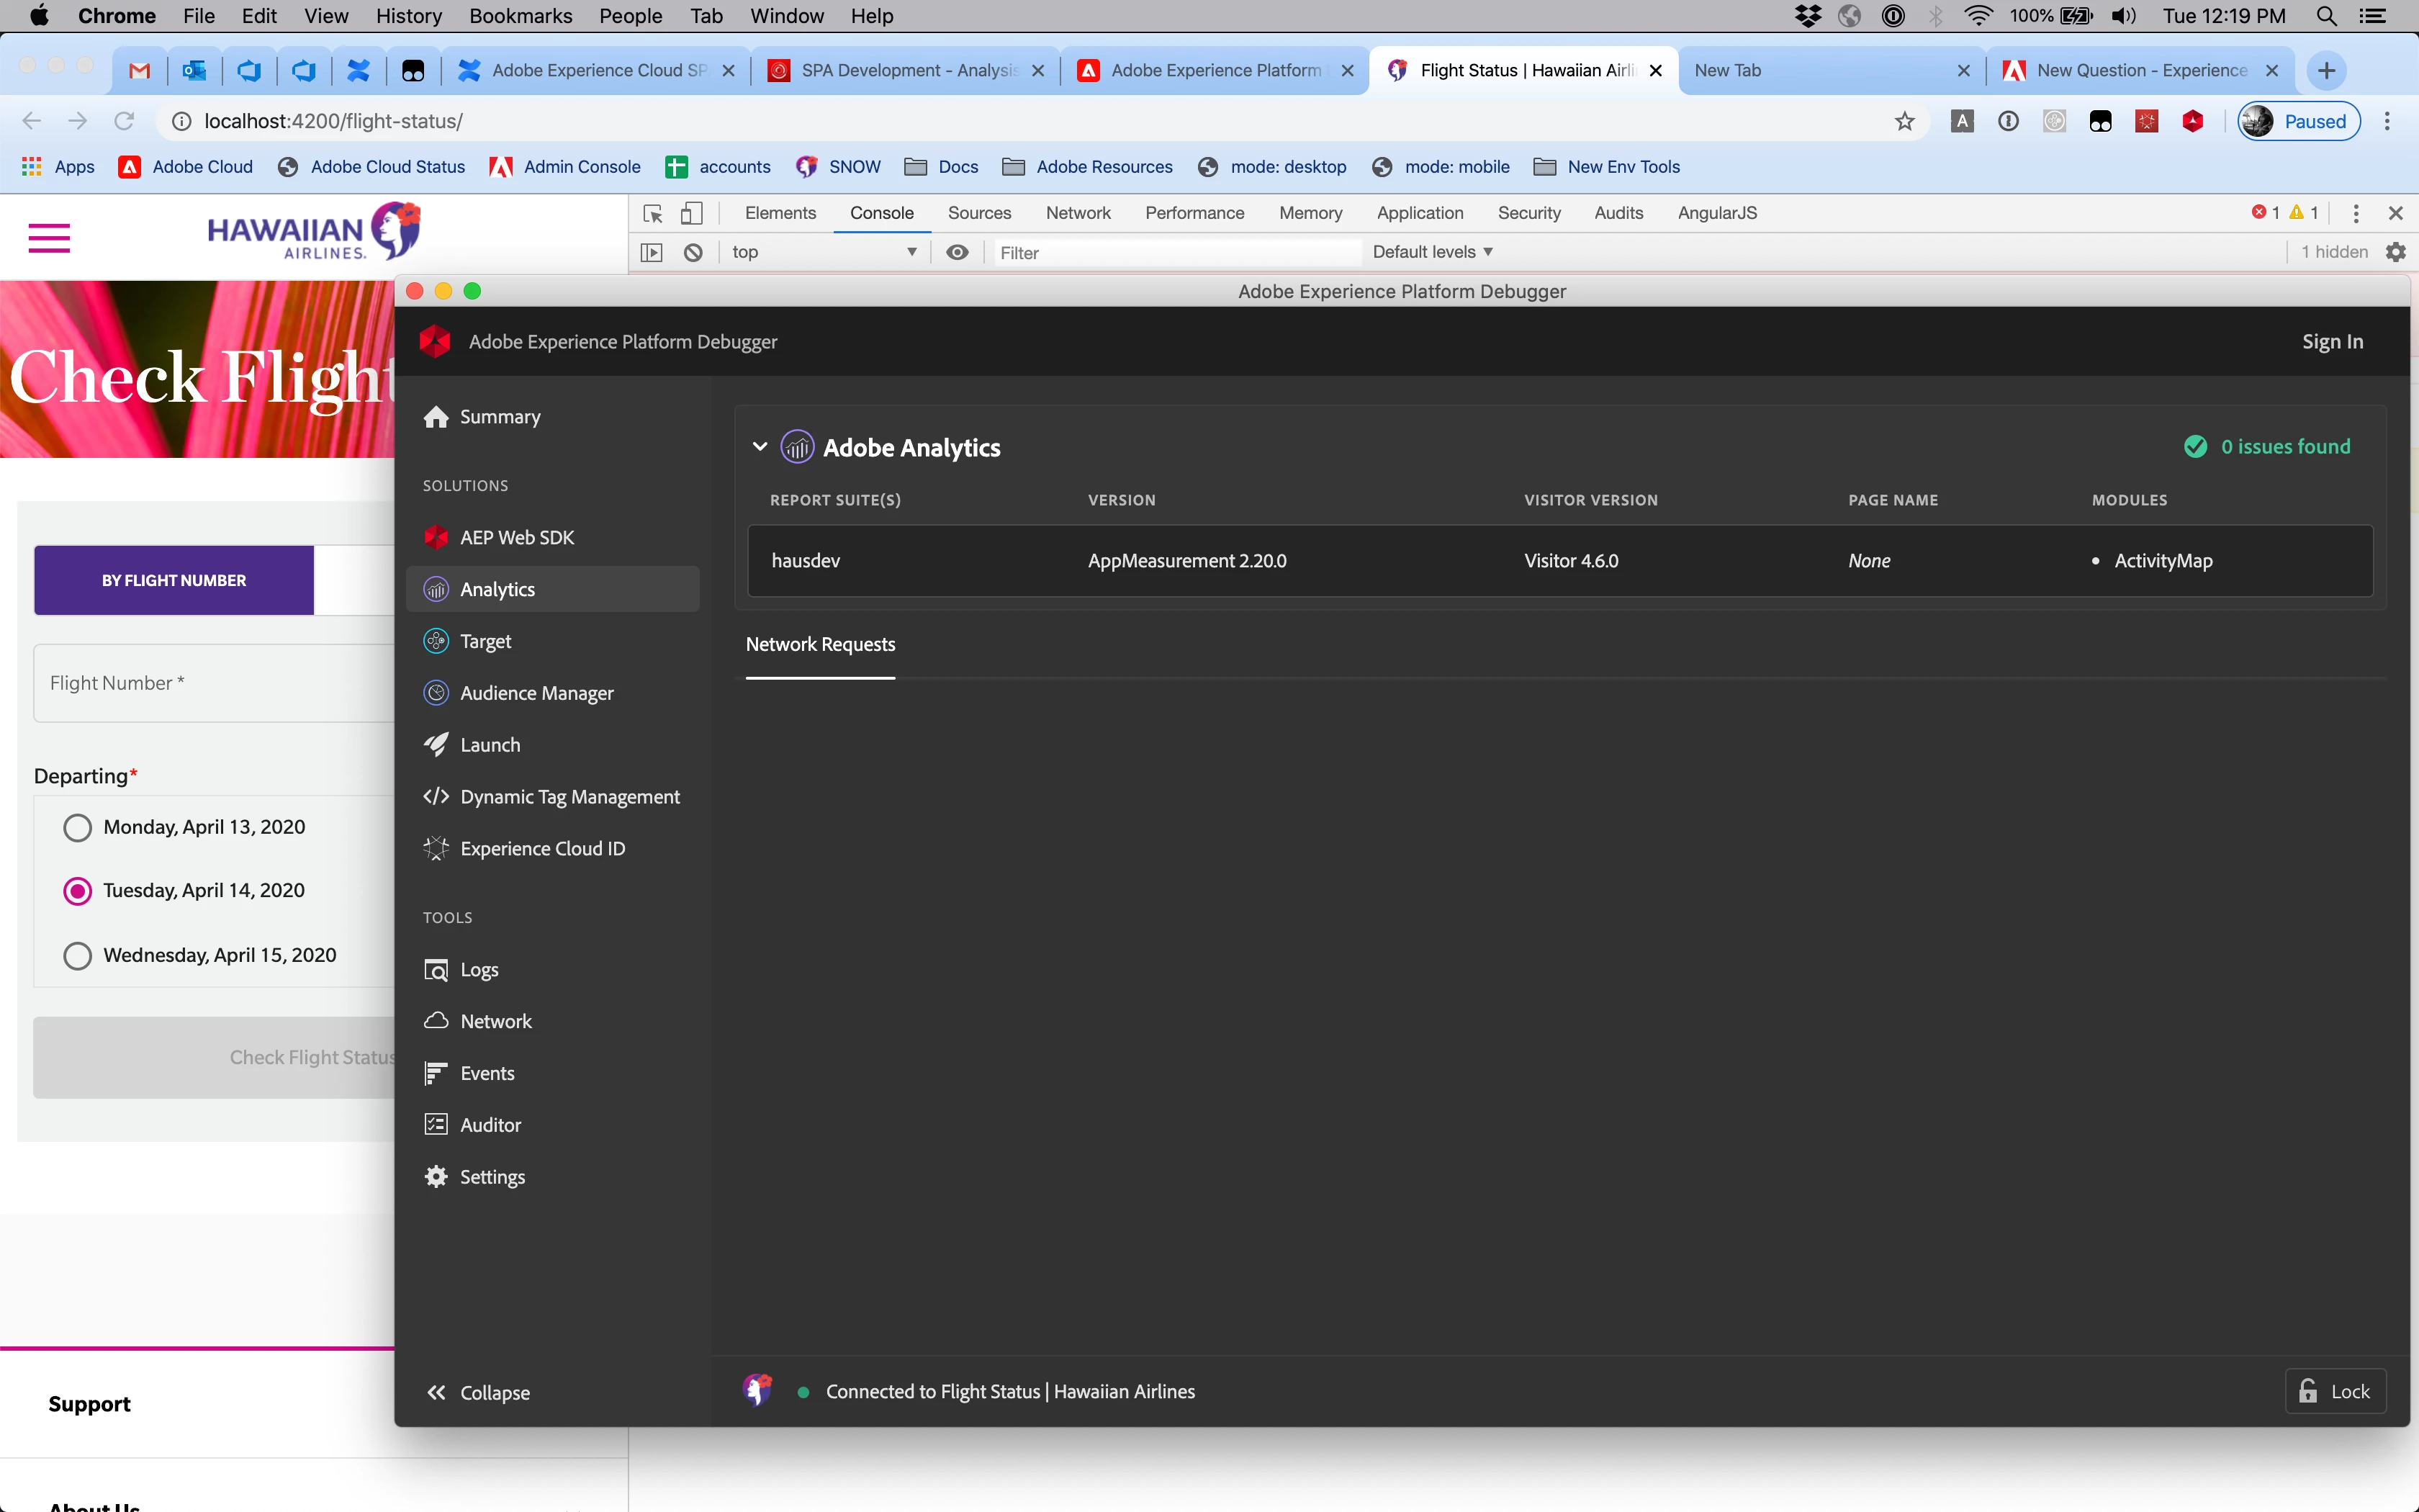2419x1512 pixels.
Task: Open the Logs tool
Action: [479, 969]
